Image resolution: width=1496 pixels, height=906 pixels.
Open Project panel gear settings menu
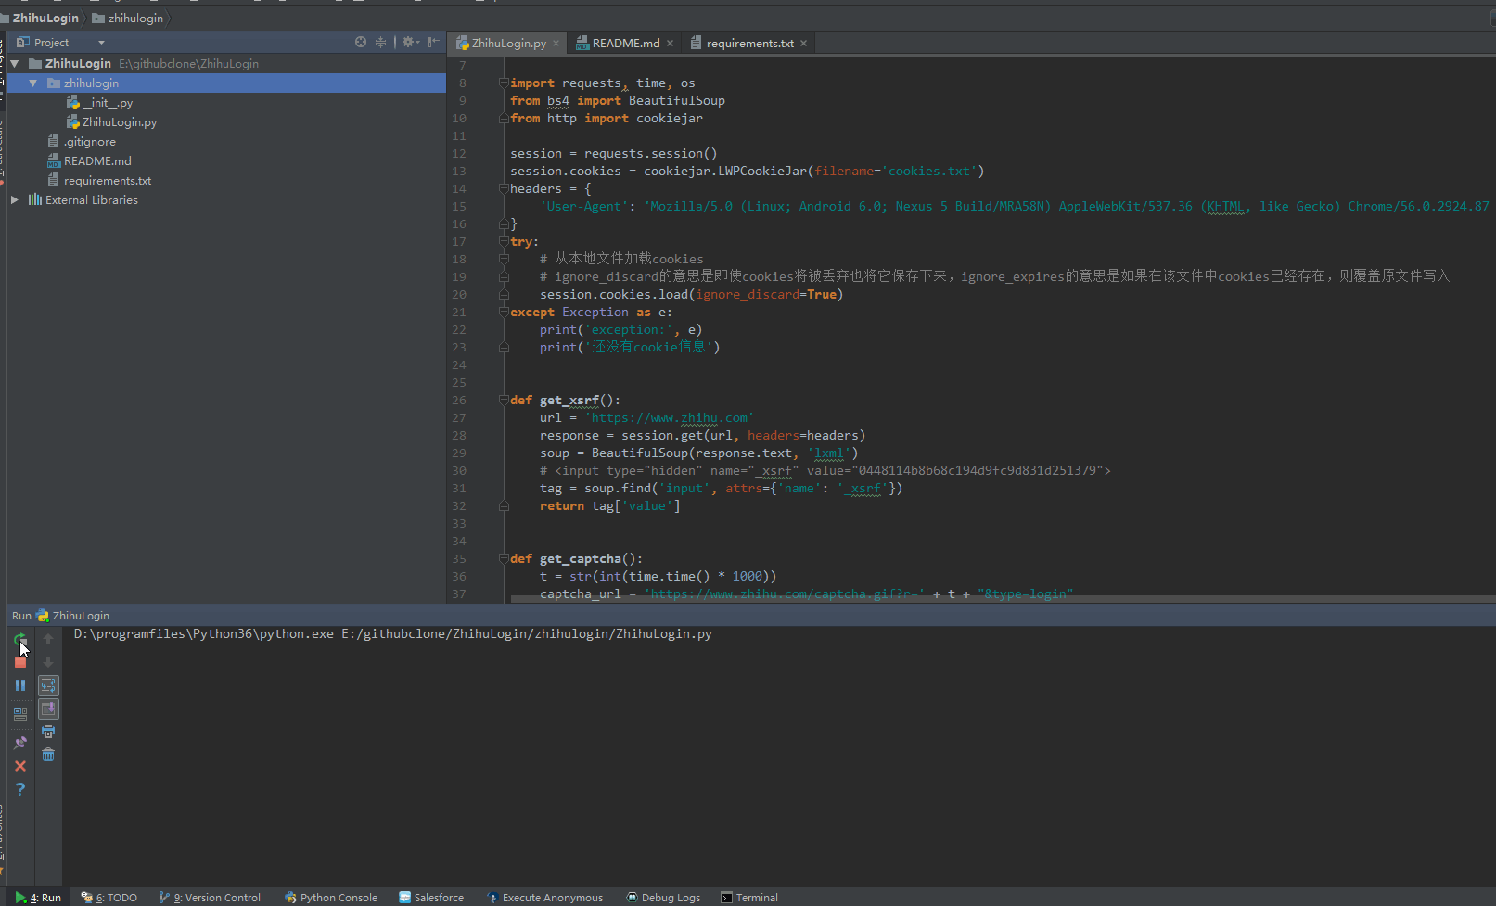(409, 43)
